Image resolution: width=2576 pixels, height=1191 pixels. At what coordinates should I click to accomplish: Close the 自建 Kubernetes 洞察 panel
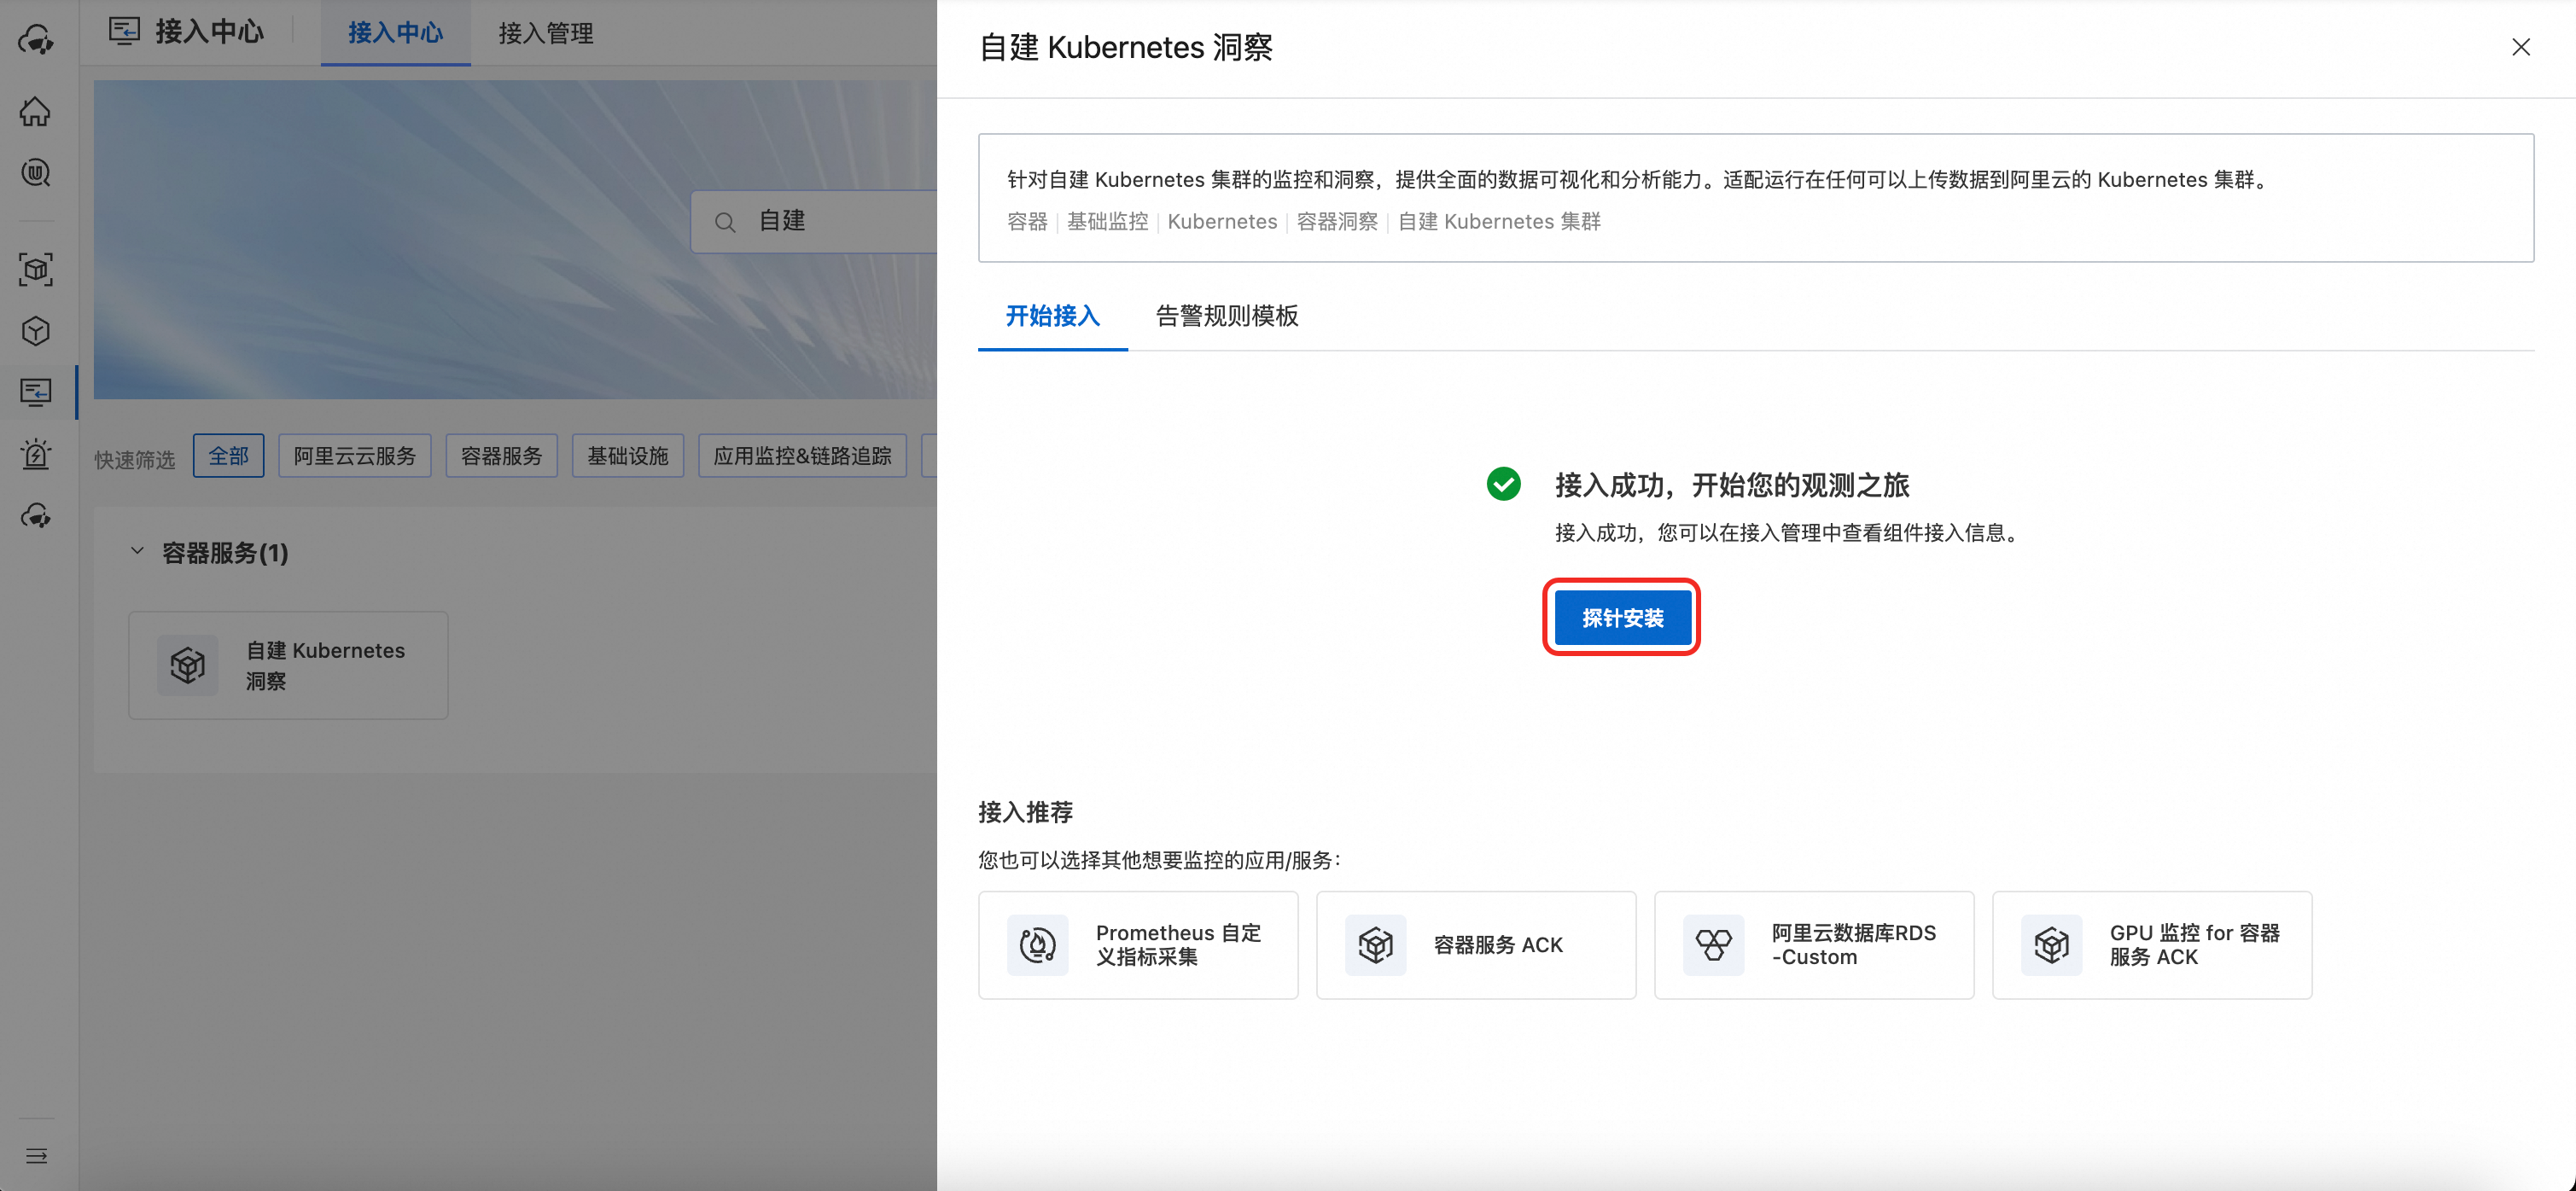coord(2520,47)
